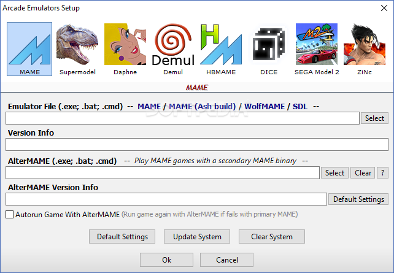Click the Clear System button
Image resolution: width=394 pixels, height=273 pixels.
[272, 237]
